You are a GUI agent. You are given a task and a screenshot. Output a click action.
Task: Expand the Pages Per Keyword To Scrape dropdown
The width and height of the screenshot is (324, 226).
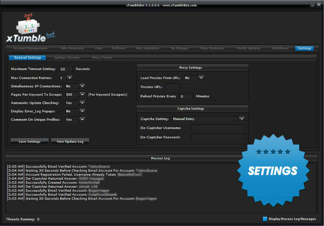(82, 94)
